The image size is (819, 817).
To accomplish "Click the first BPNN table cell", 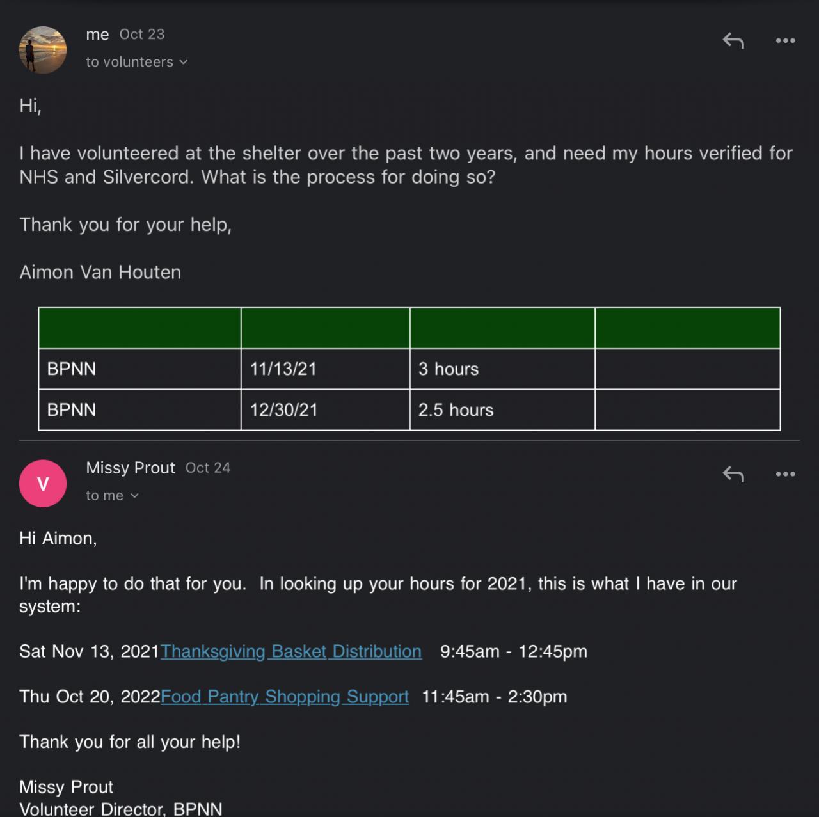I will point(139,369).
